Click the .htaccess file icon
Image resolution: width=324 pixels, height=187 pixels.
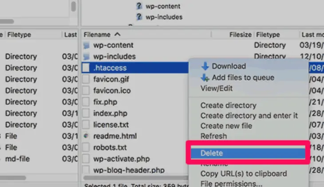click(x=87, y=68)
